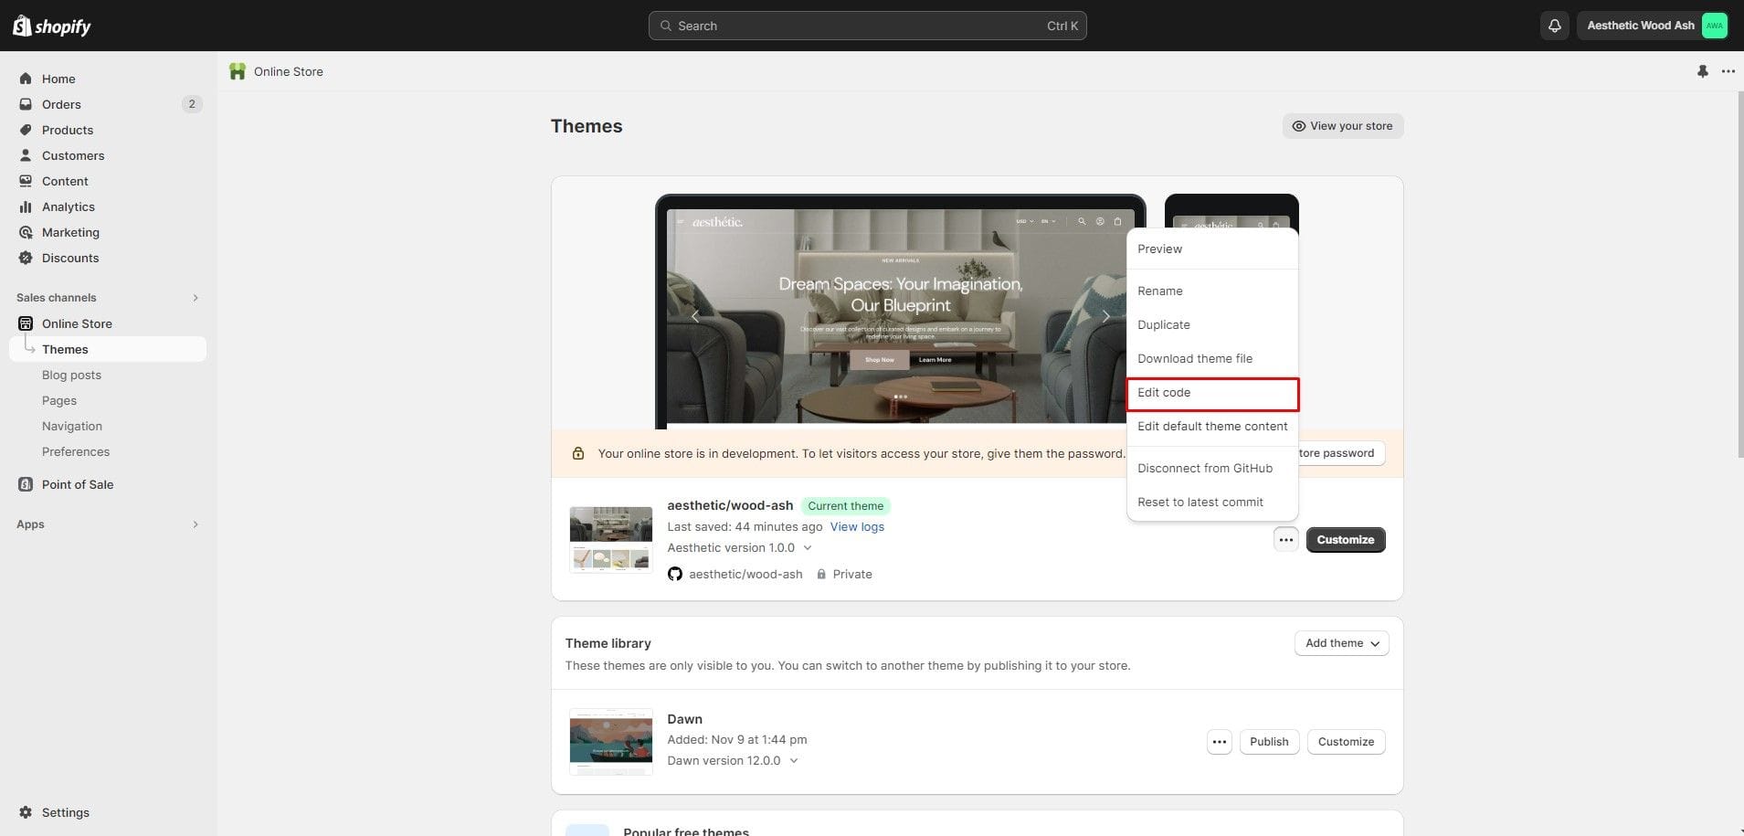
Task: Open the three-dot menu beside the pin
Action: 1728,71
